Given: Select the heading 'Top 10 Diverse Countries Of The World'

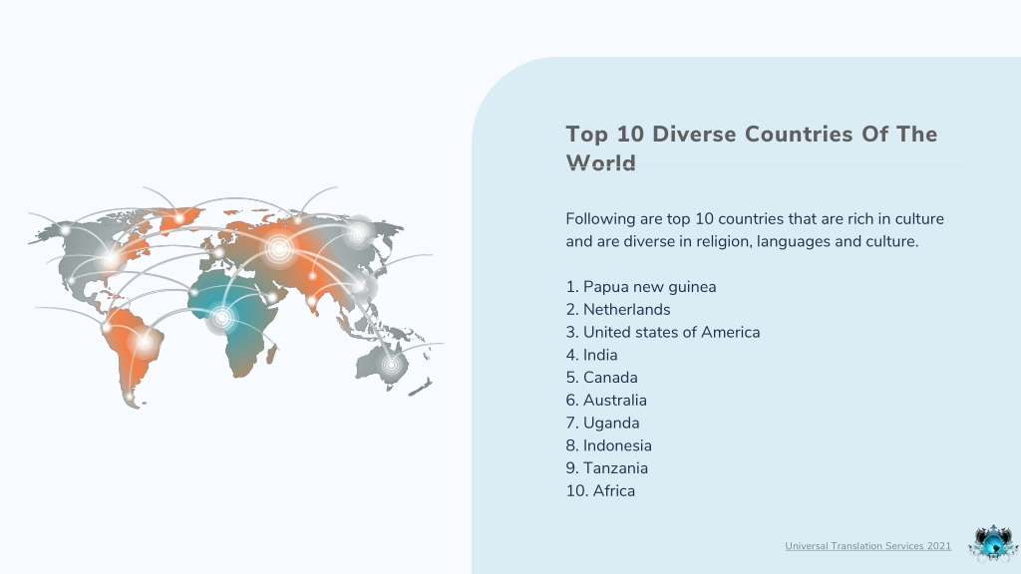Looking at the screenshot, I should pos(752,147).
